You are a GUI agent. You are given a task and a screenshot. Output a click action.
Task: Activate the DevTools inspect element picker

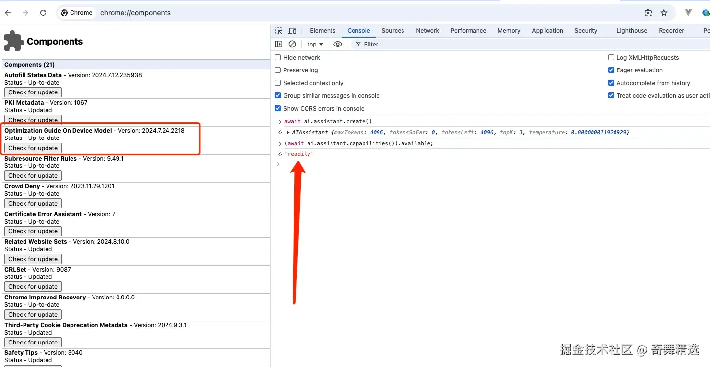[x=279, y=30]
